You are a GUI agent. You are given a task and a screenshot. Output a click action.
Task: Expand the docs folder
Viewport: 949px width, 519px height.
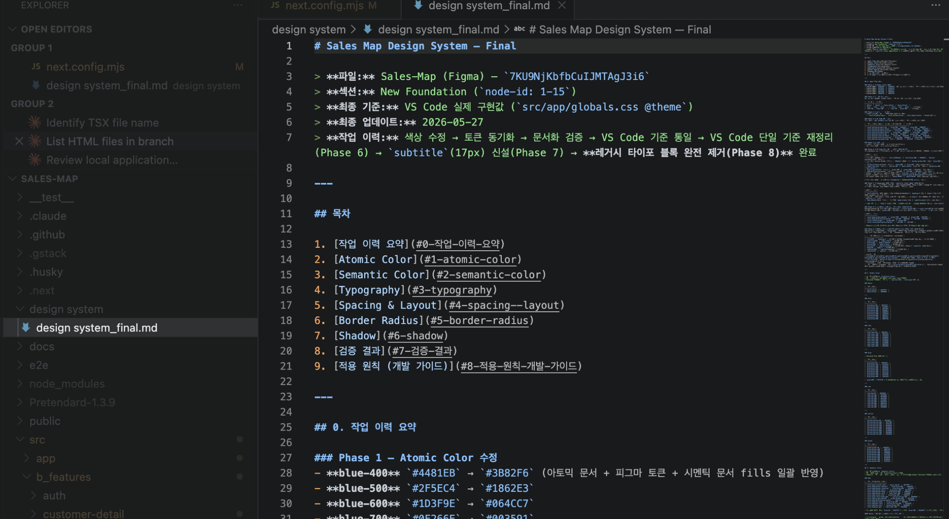click(20, 347)
